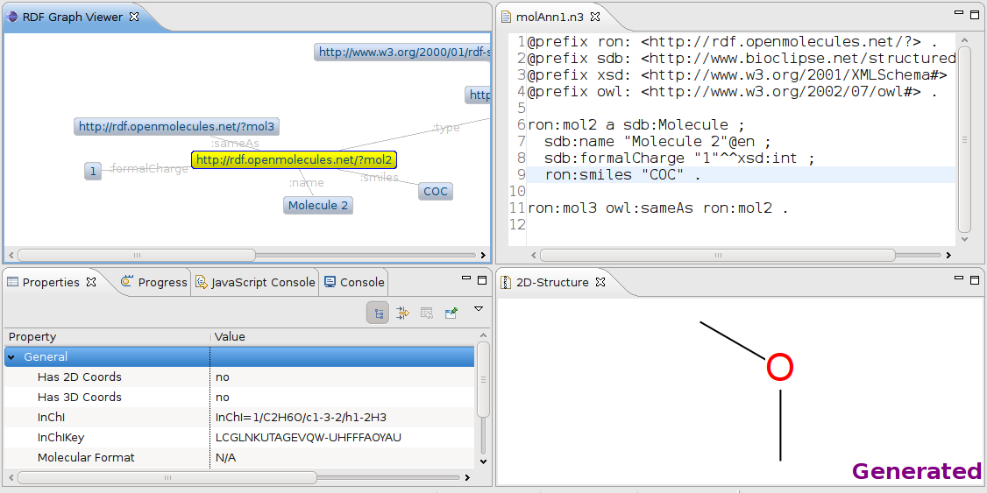Image resolution: width=987 pixels, height=493 pixels.
Task: Close the molAnn1.n3 editor tab
Action: [600, 17]
